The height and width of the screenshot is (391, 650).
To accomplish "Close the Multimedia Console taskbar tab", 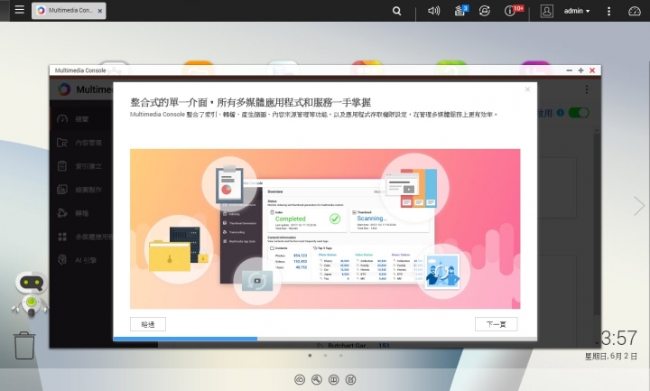I will coord(100,11).
